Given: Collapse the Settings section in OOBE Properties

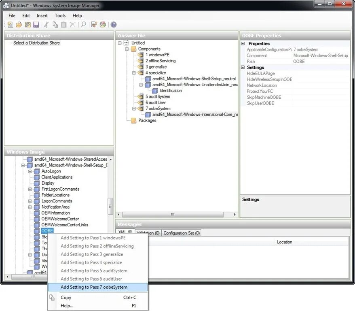Looking at the screenshot, I should 243,67.
